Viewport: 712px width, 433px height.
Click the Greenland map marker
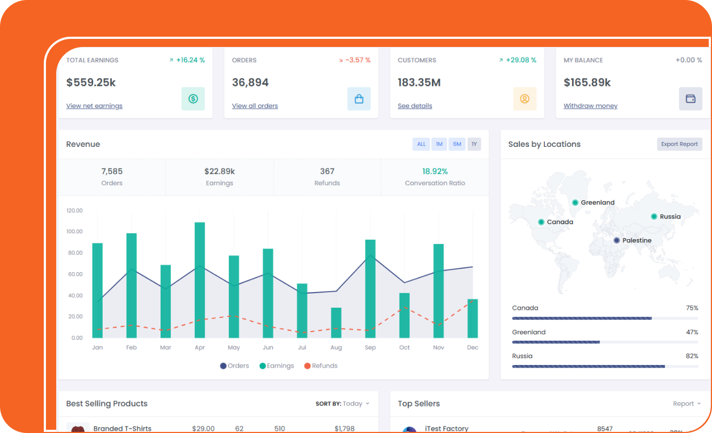coord(575,202)
